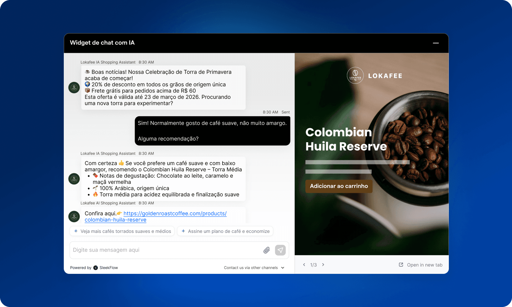Choose the Veja mais cafés torrados suaves e médios suggestion
512x307 pixels.
tap(122, 231)
